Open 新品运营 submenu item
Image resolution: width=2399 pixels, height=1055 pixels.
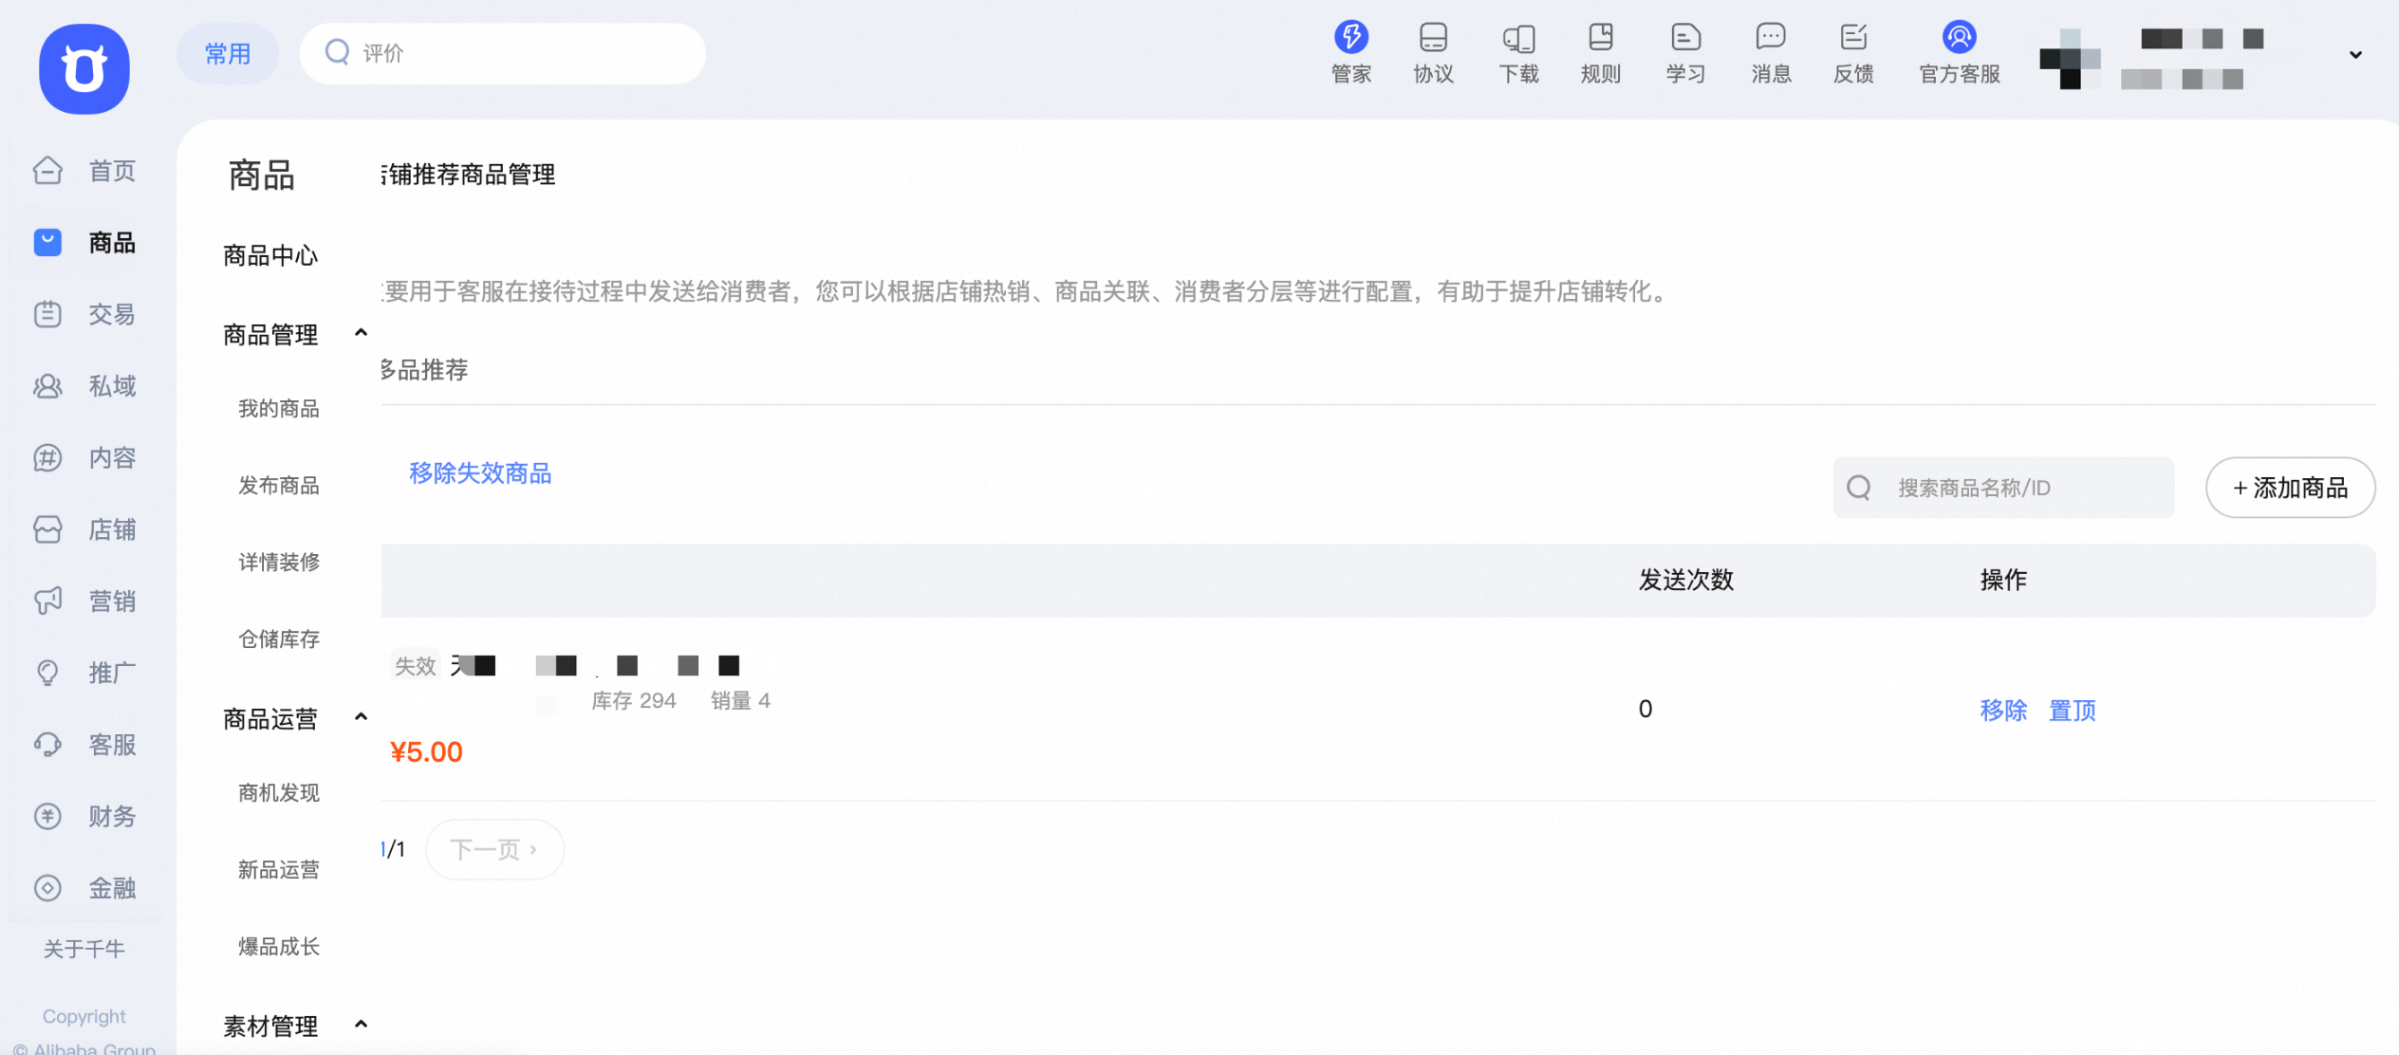tap(279, 870)
